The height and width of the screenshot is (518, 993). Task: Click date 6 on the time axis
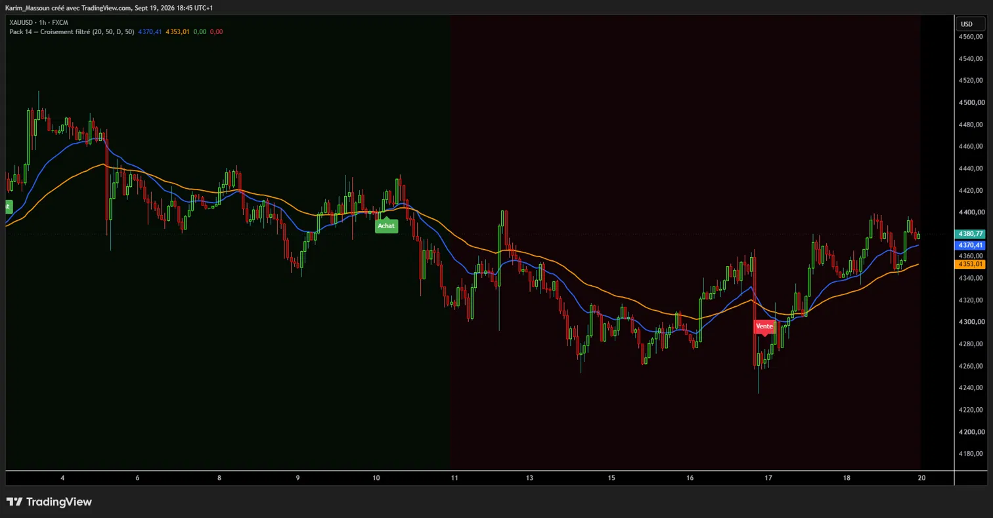(x=137, y=478)
